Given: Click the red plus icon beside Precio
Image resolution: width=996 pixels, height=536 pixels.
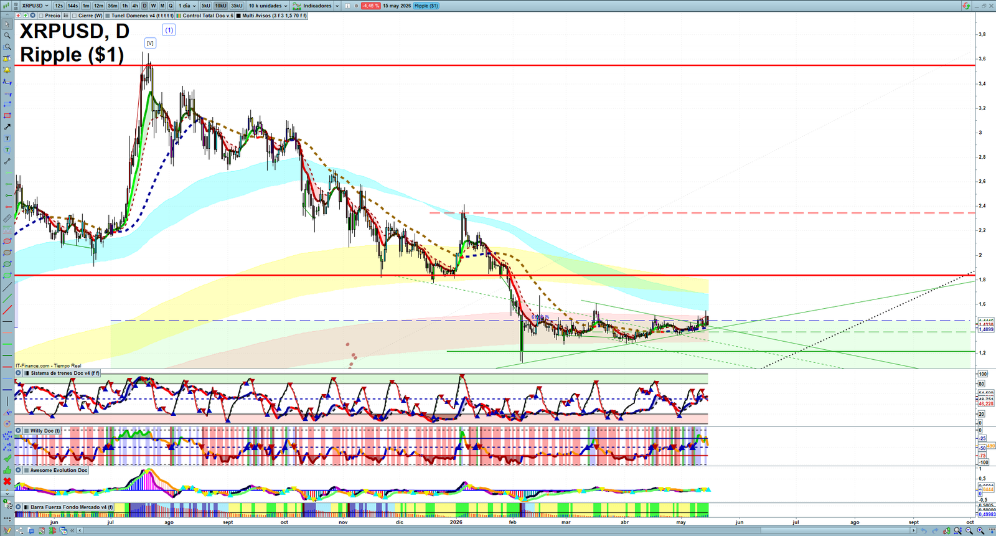Looking at the screenshot, I should coord(18,16).
